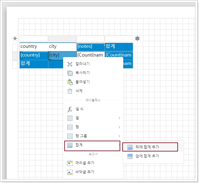Click the clipboard paste icon for 붙여넣기
The image size is (199, 183).
(x=70, y=82)
